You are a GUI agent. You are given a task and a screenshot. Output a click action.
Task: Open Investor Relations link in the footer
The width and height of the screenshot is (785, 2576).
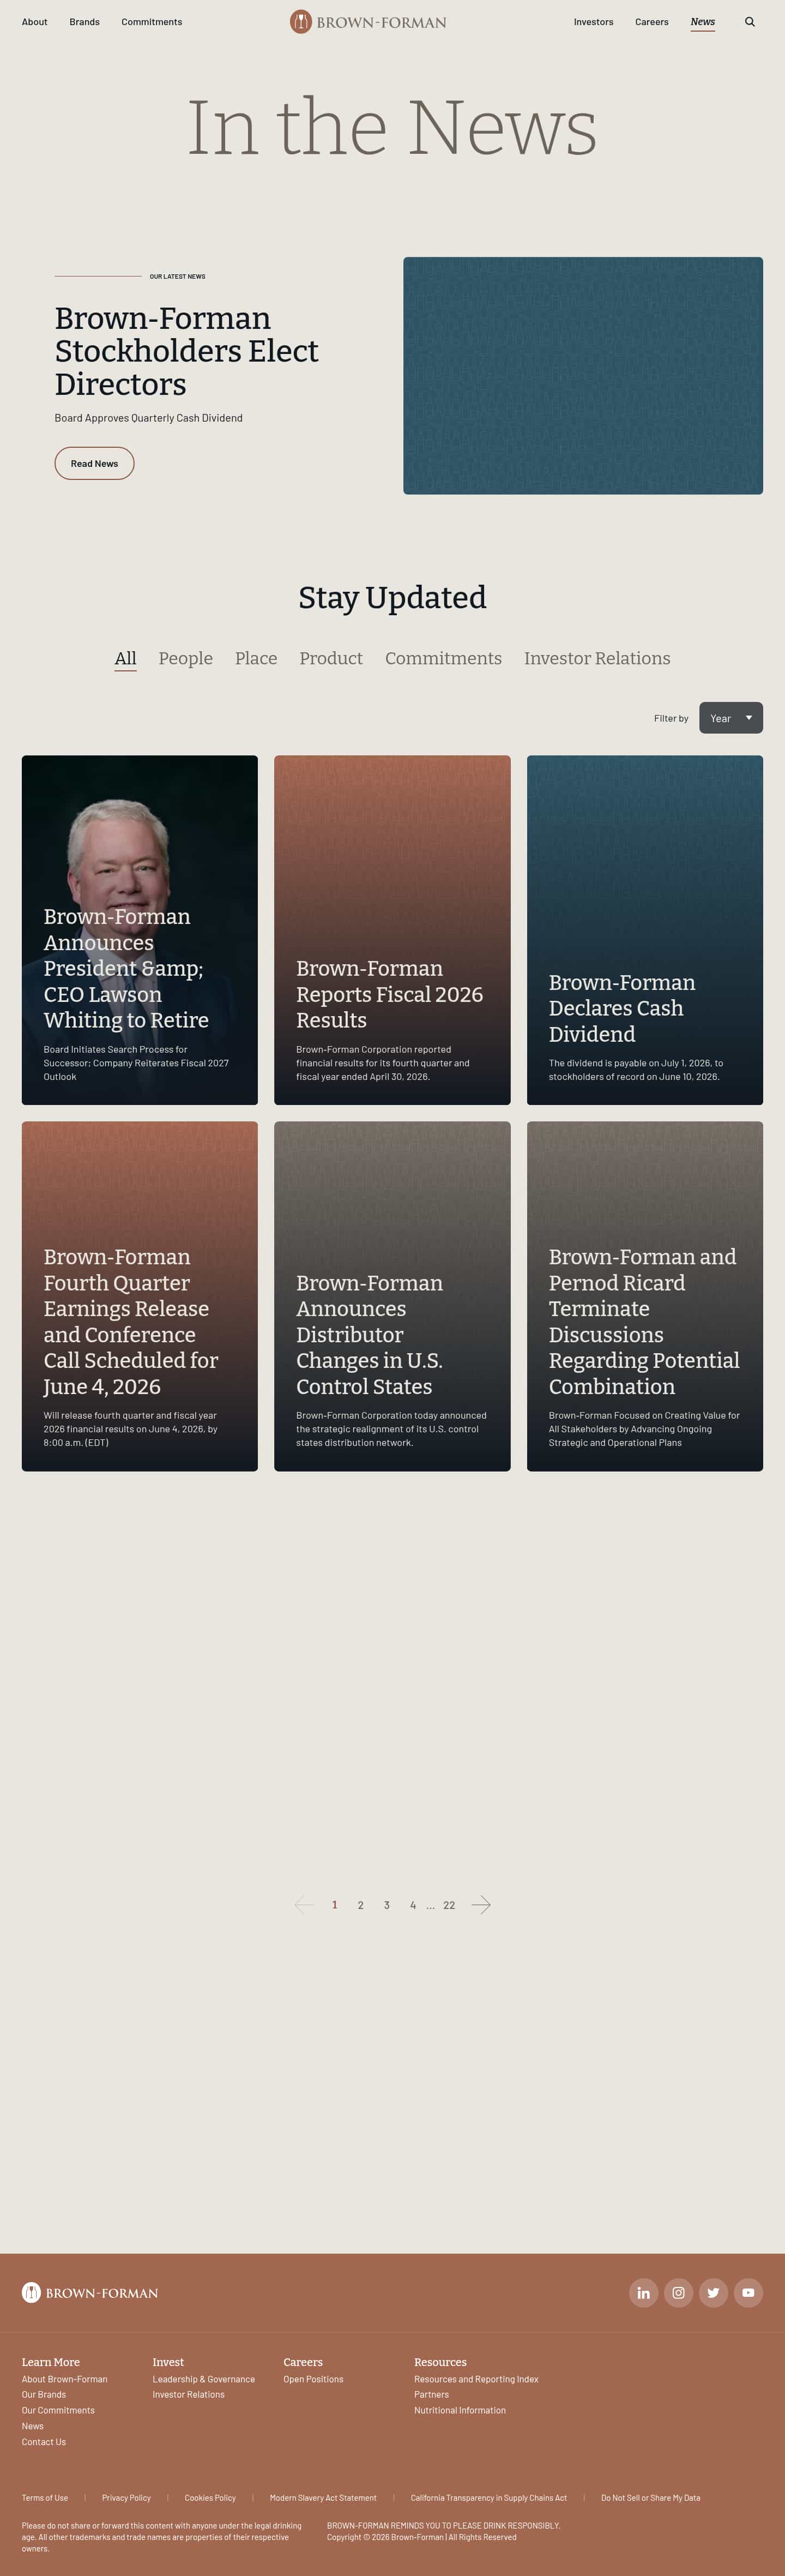click(x=189, y=2394)
